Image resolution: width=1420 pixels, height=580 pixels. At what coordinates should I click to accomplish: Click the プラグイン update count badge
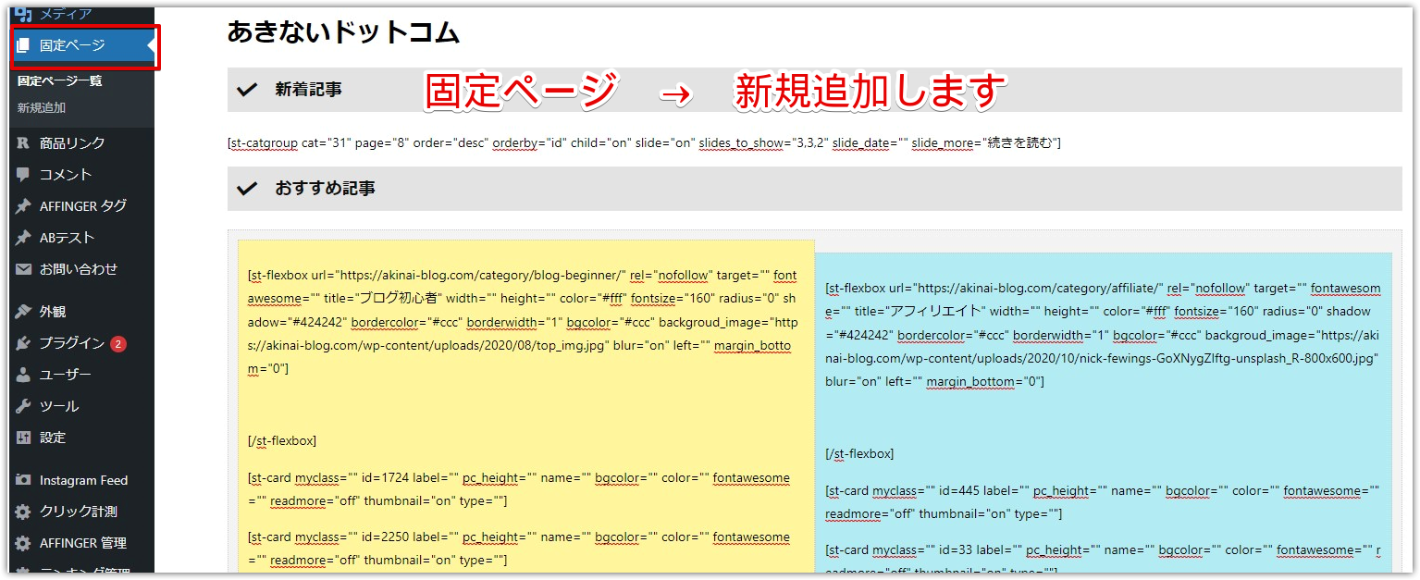point(118,344)
